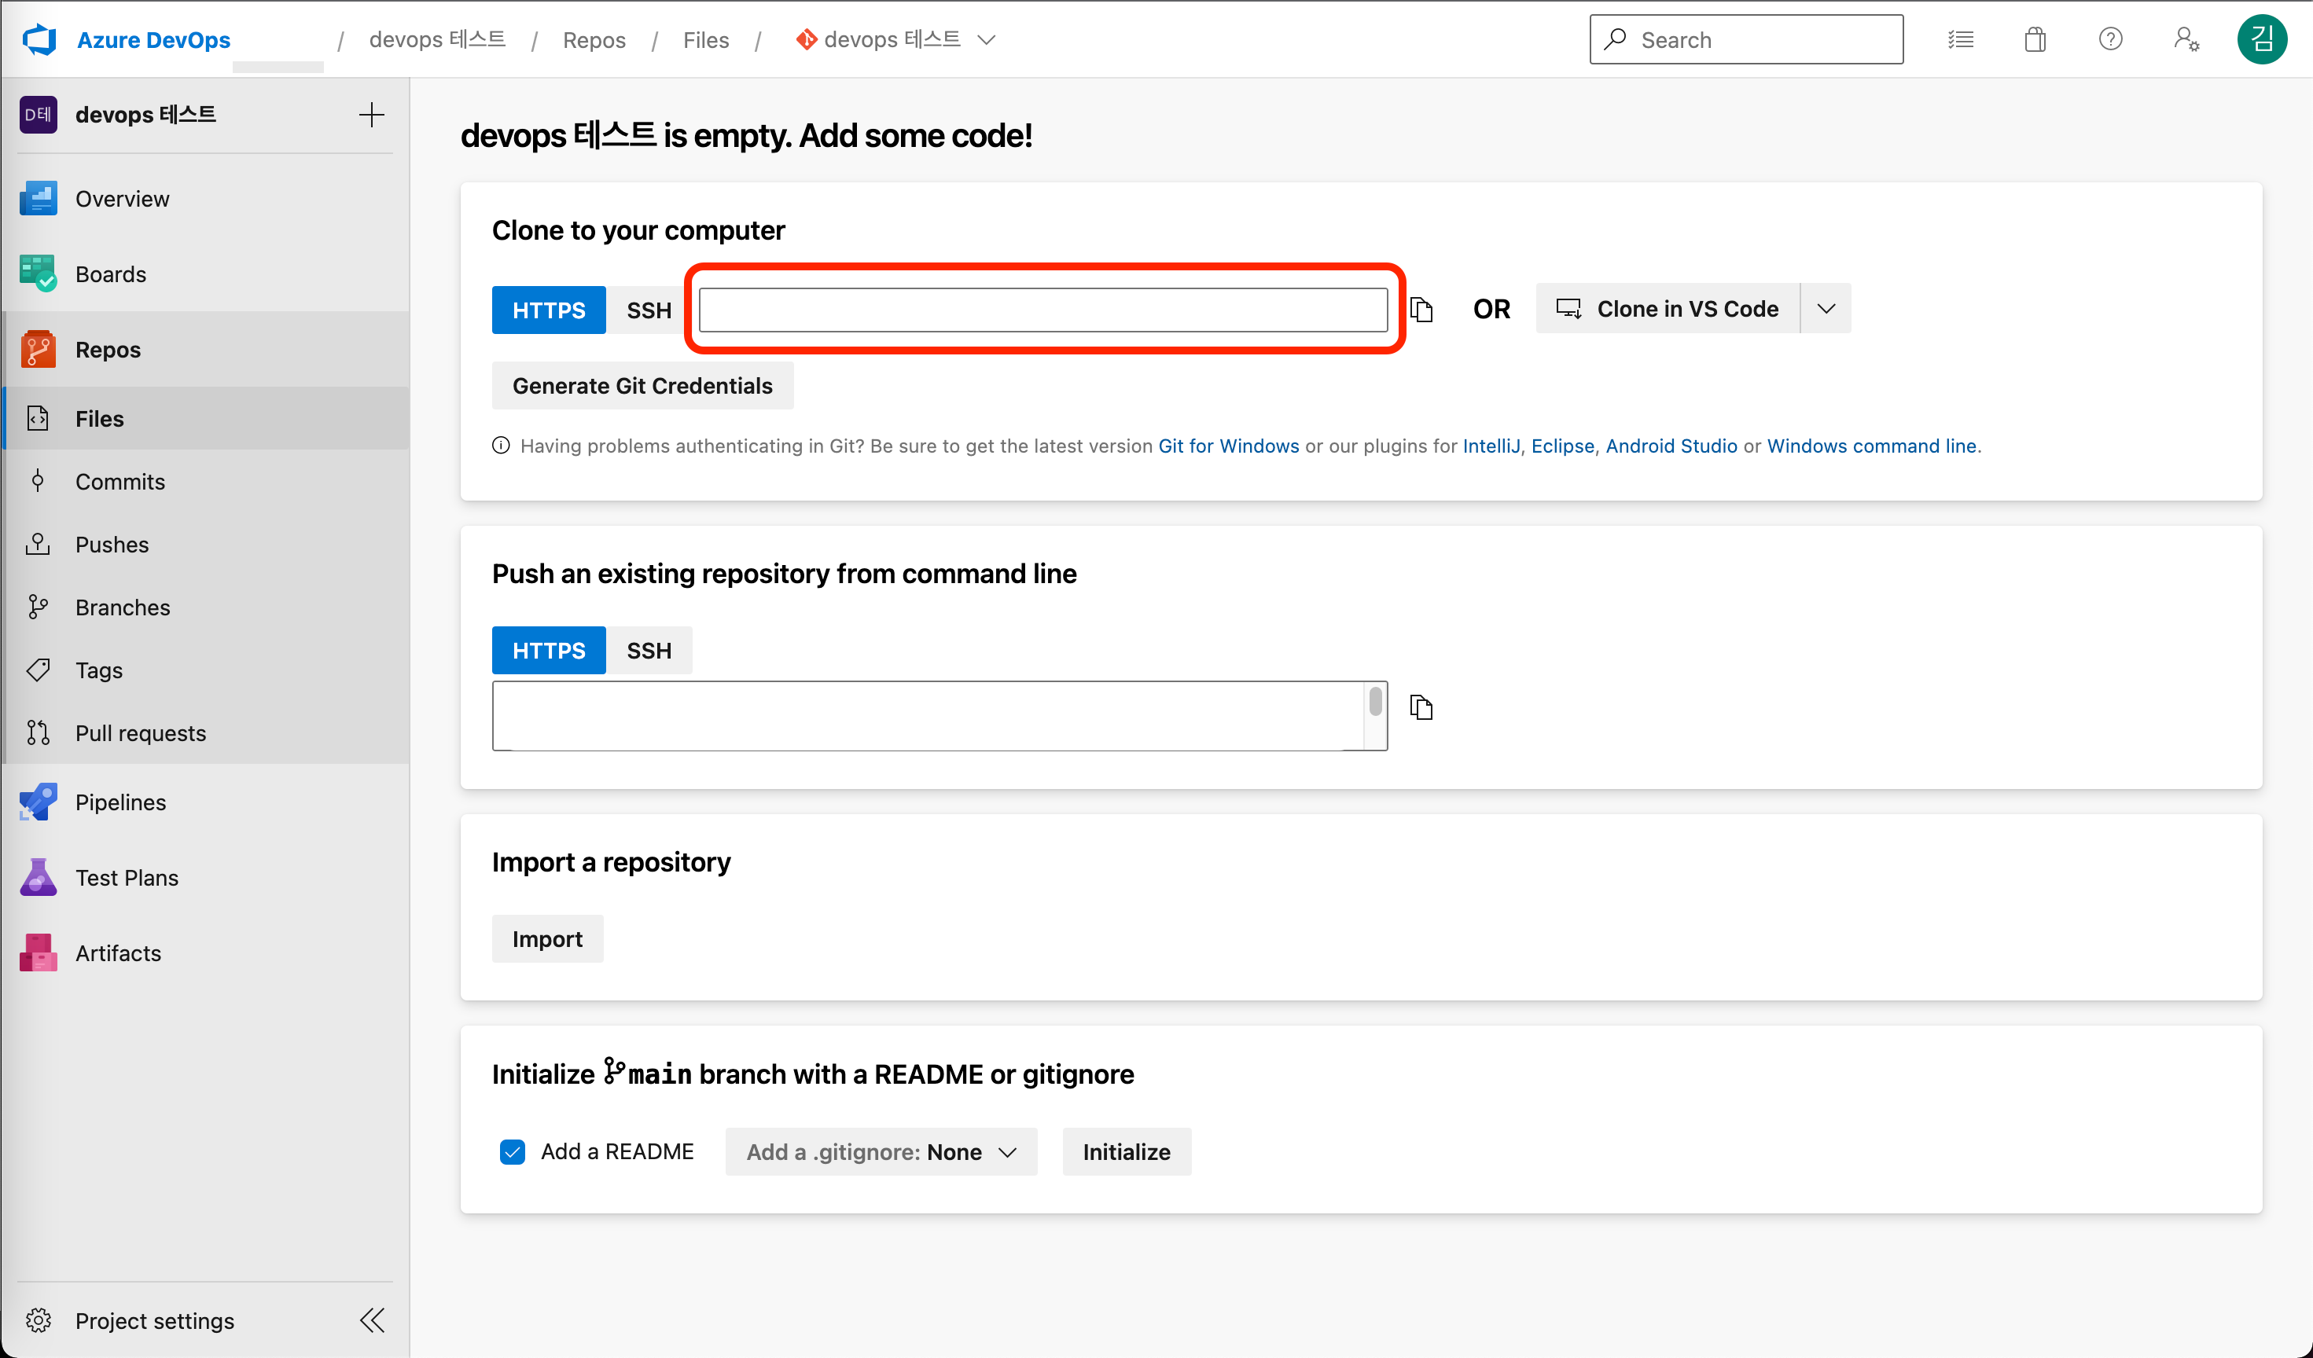The width and height of the screenshot is (2313, 1358).
Task: Switch clone URL to SSH
Action: [x=648, y=310]
